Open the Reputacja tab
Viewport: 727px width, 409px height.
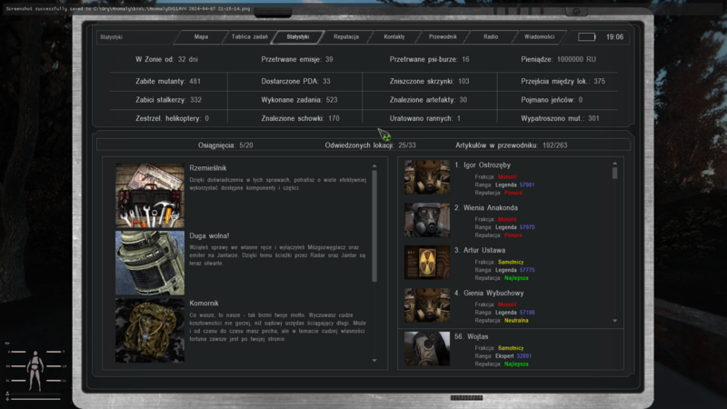(x=346, y=37)
